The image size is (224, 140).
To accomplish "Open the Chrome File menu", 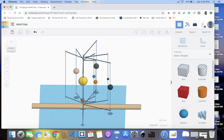I will tap(21, 2).
